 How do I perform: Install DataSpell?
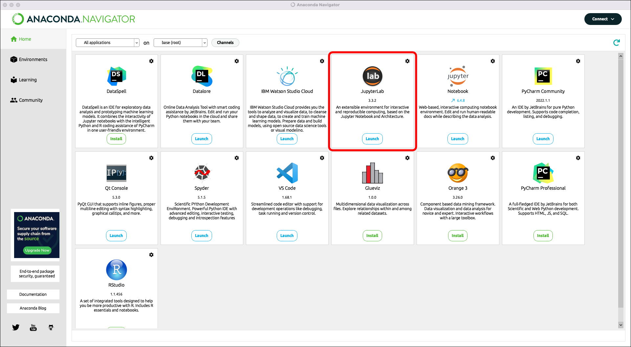pos(116,139)
